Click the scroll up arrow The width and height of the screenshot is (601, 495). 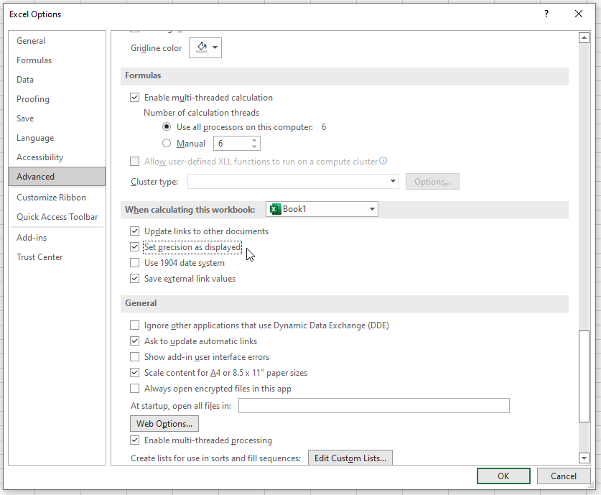584,37
